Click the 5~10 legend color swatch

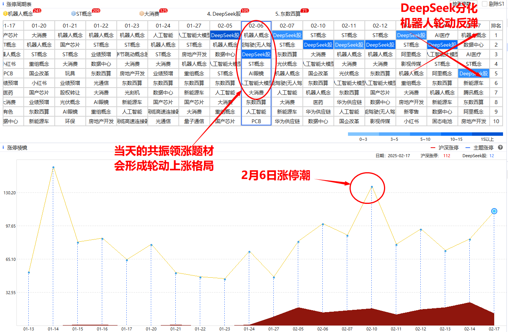click(x=425, y=134)
